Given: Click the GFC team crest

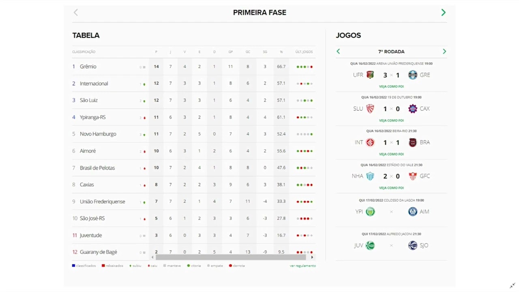Looking at the screenshot, I should 413,176.
